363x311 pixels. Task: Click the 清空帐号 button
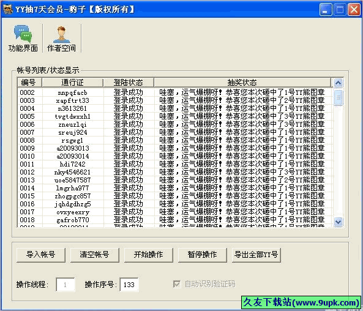tap(94, 255)
